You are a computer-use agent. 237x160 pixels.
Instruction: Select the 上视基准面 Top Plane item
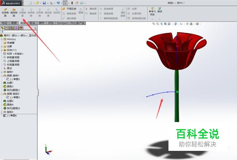pyautogui.click(x=11, y=61)
